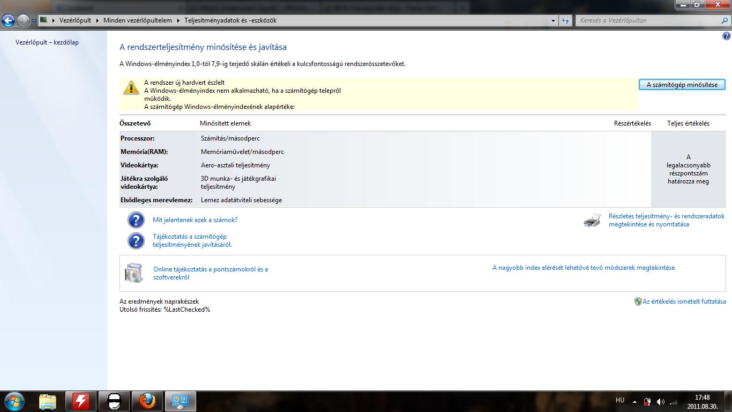Open Vezérlőpult – kezdőlap link
Screen dimensions: 732x412
tap(47, 42)
